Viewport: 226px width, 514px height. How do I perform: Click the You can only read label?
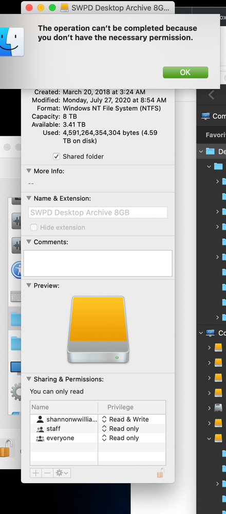(x=56, y=392)
